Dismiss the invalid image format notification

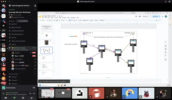click(68, 81)
